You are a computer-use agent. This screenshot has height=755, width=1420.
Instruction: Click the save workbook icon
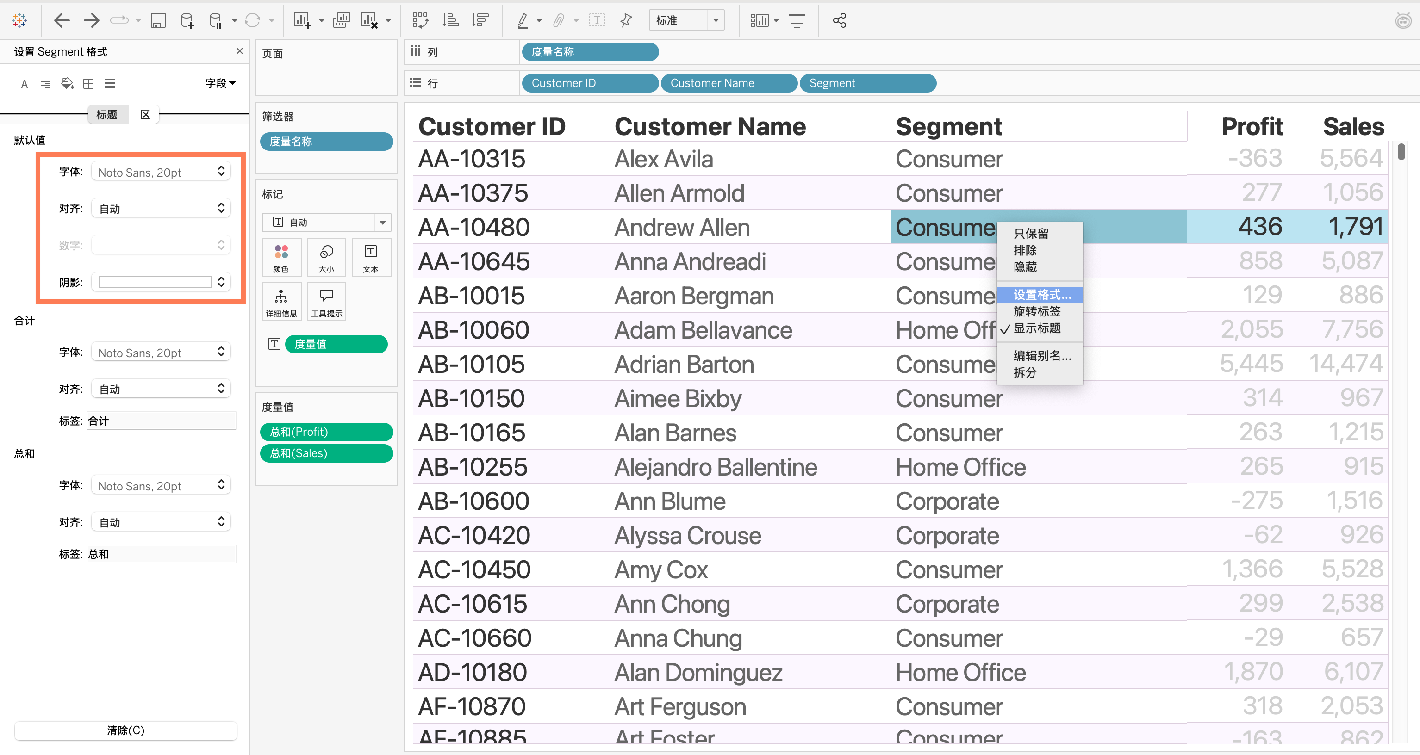click(158, 21)
